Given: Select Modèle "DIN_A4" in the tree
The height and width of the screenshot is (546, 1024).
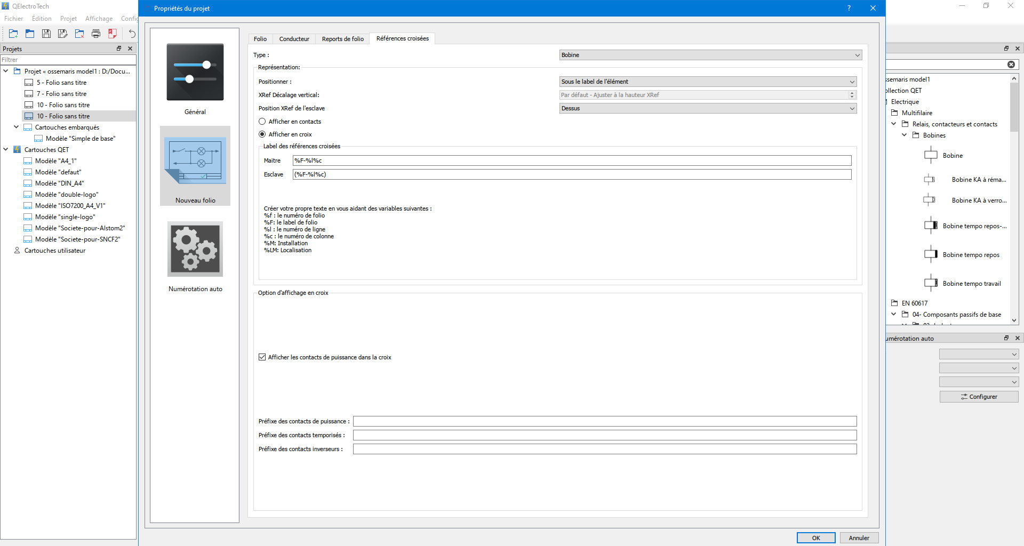Looking at the screenshot, I should pos(59,183).
